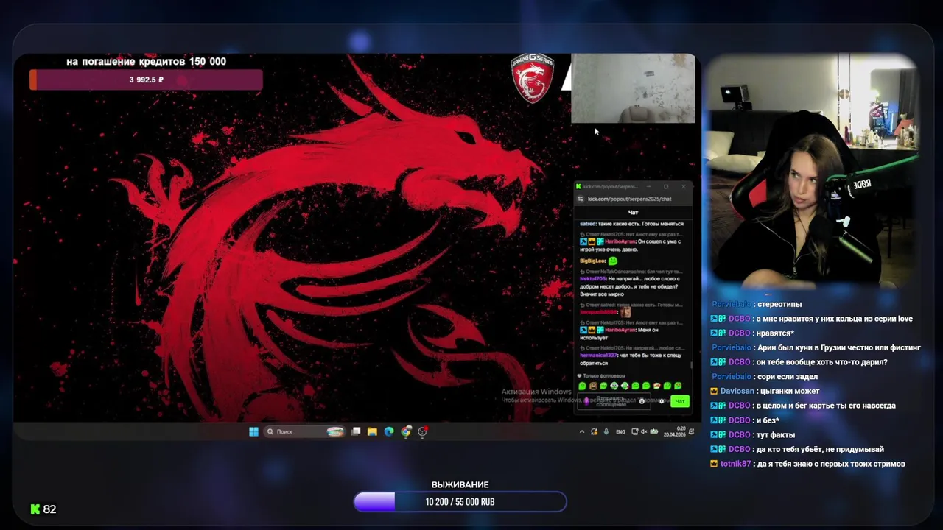
Task: Click username BigBigLeo in the popout chat
Action: [592, 261]
